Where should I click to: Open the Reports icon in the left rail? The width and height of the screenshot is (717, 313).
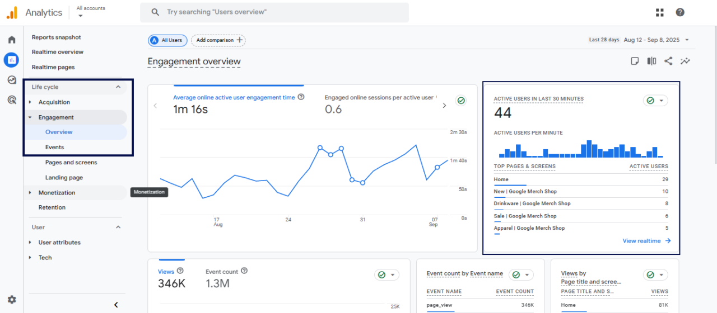click(11, 59)
